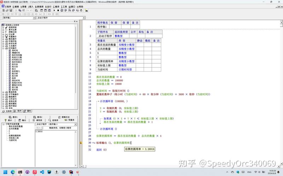Click the Save toolbar icon
The height and width of the screenshot is (176, 283).
pos(11,11)
